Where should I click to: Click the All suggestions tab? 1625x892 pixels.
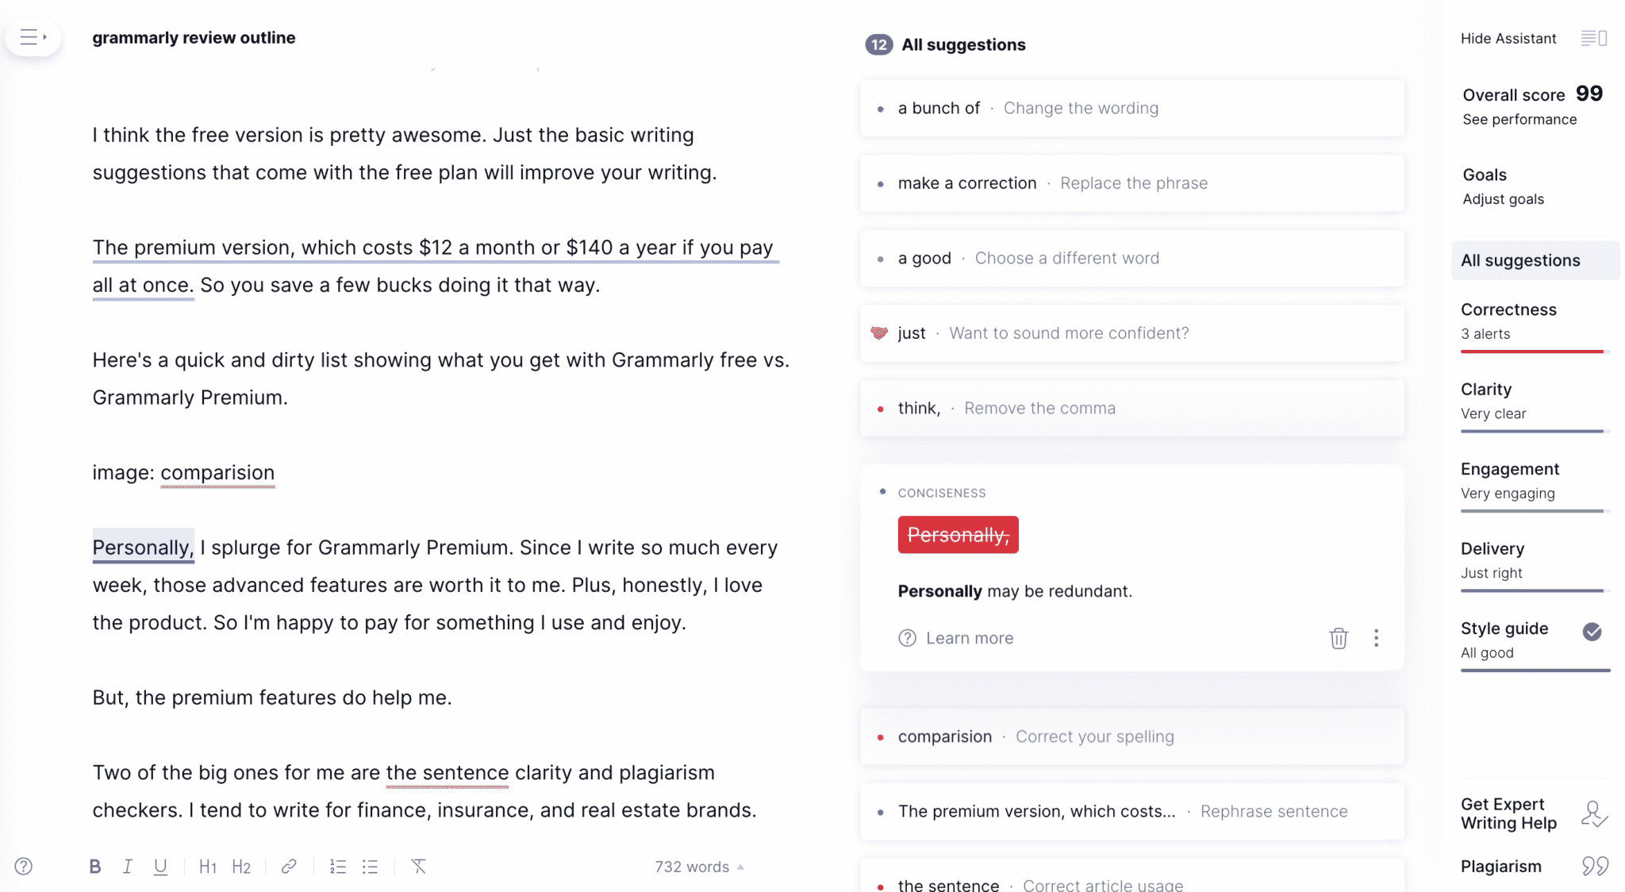coord(1522,260)
